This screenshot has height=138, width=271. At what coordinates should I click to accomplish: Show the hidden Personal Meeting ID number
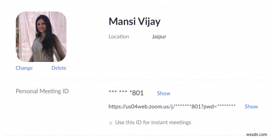[163, 93]
